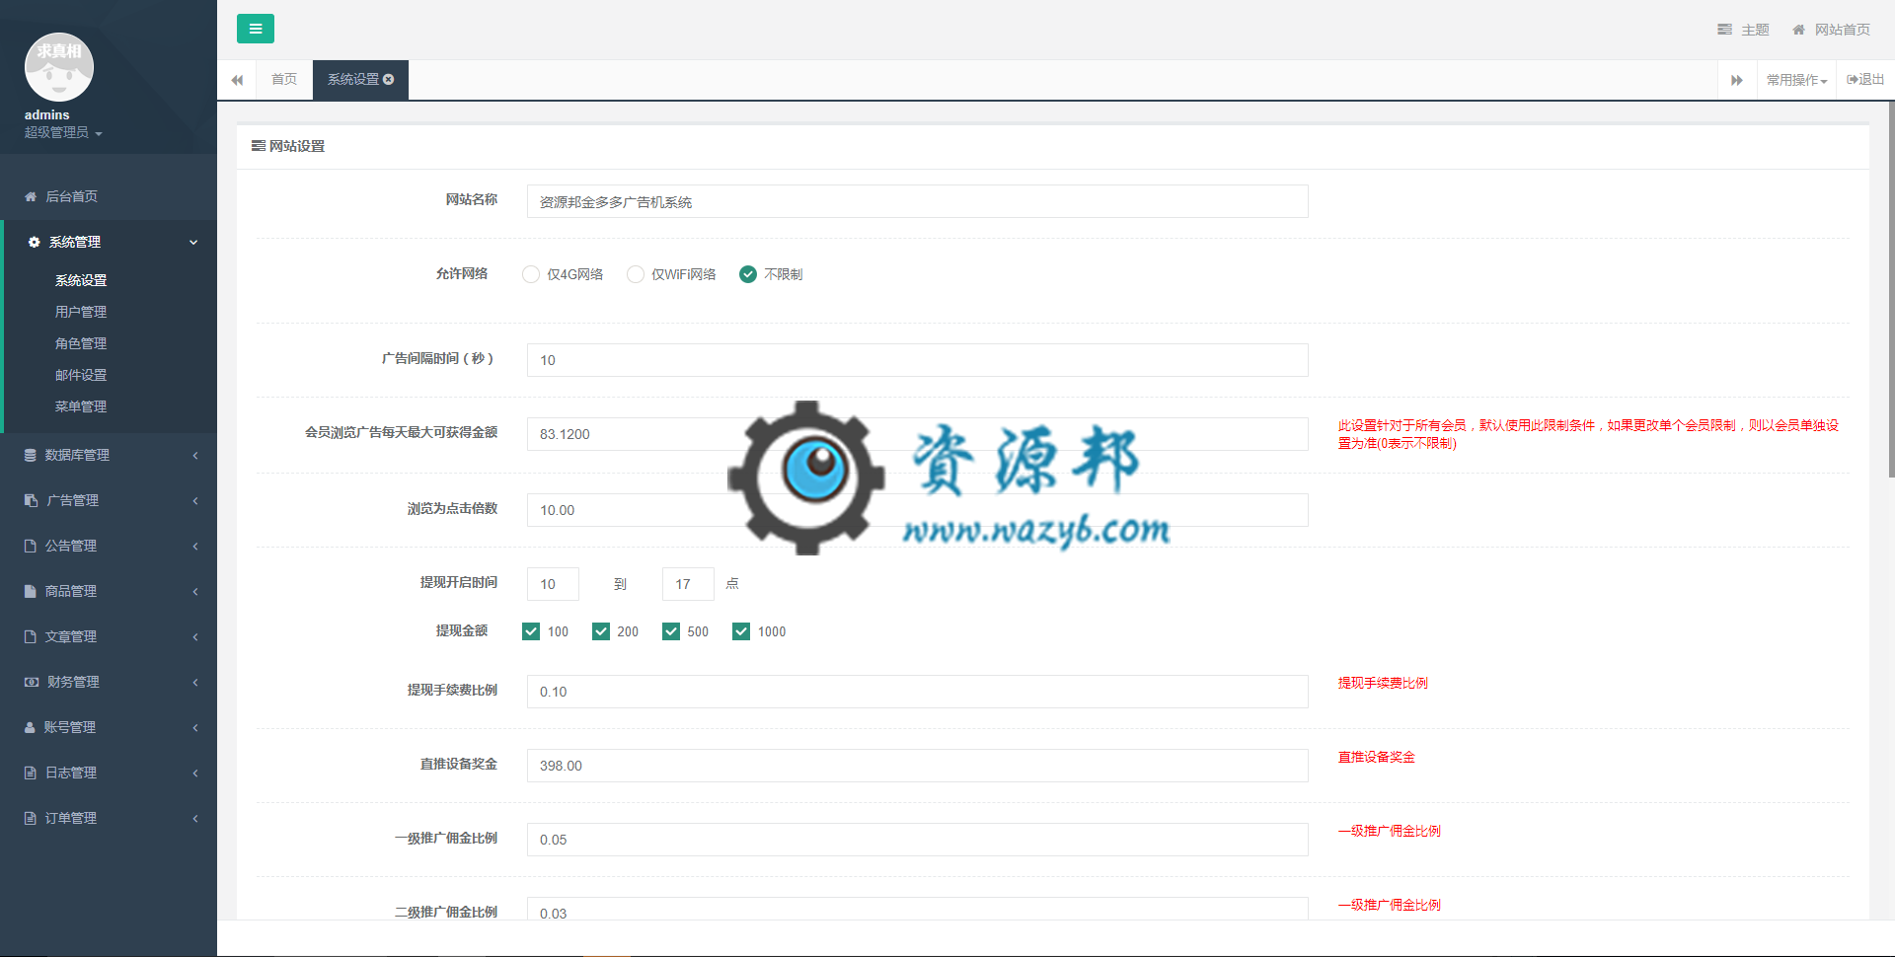This screenshot has width=1895, height=957.
Task: Open the 主题 theme link
Action: [x=1743, y=30]
